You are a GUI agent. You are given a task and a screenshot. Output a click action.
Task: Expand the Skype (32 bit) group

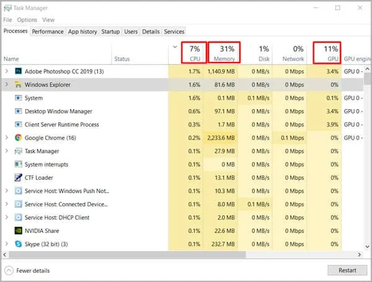pos(7,244)
